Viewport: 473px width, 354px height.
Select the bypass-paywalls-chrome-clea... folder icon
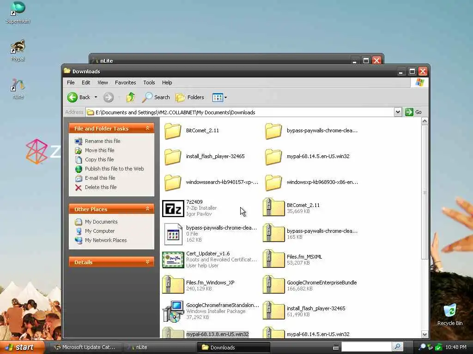click(273, 130)
